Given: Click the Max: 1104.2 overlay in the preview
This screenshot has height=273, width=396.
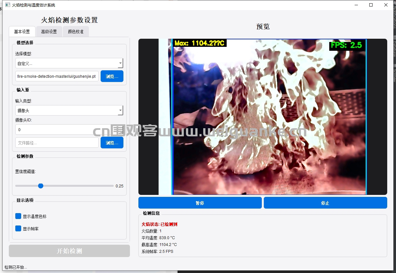Looking at the screenshot, I should [200, 43].
